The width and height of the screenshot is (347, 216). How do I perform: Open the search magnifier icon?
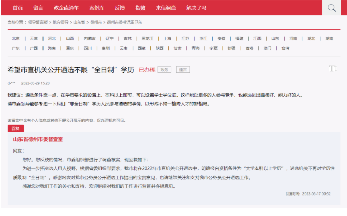coord(332,8)
